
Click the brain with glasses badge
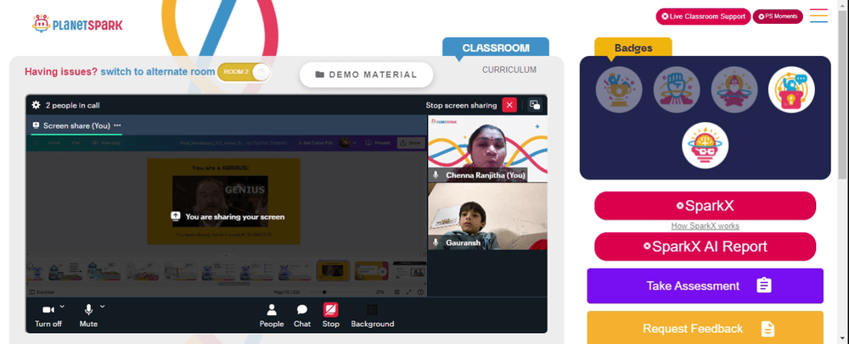(705, 145)
